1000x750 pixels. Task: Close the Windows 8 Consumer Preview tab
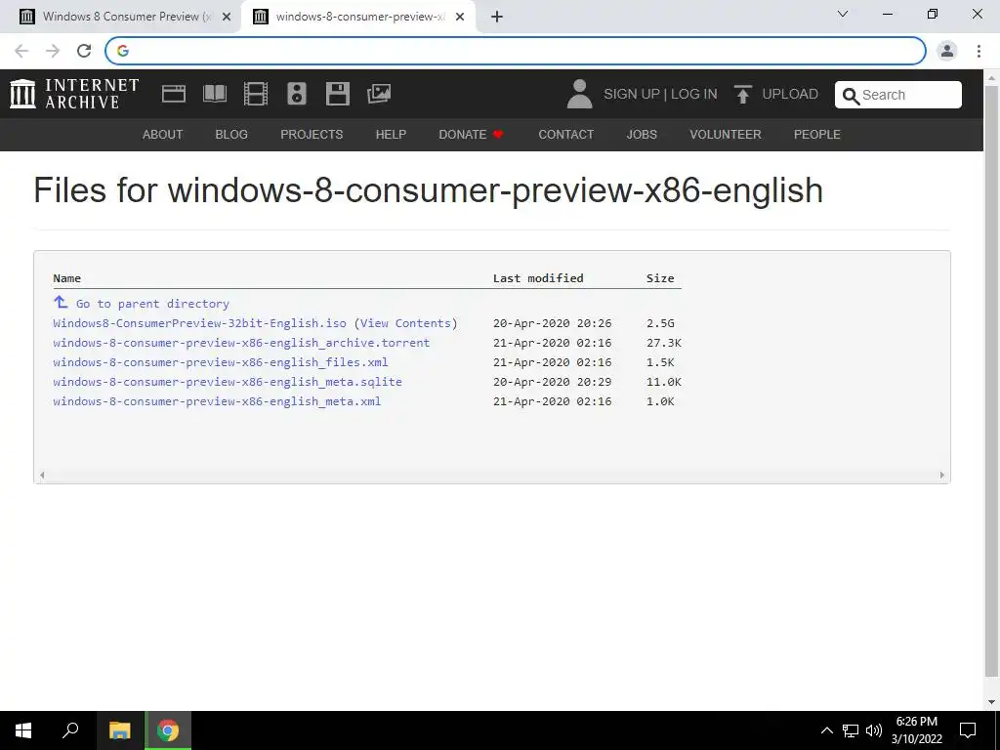pos(227,18)
